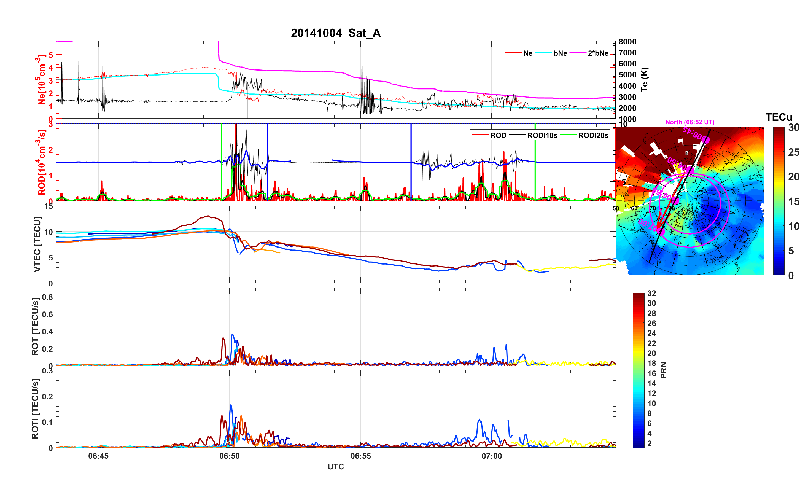
Task: Click the PRN colorbar axis label
Action: coord(664,370)
